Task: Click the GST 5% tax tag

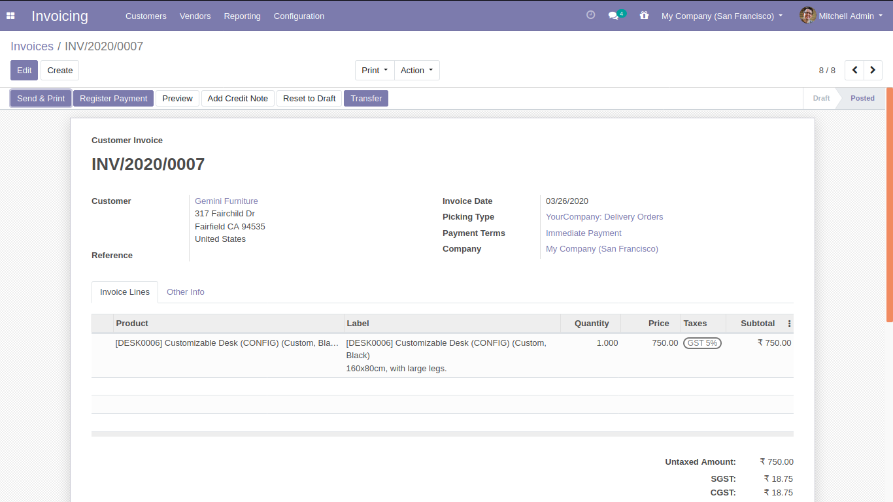Action: (x=702, y=343)
